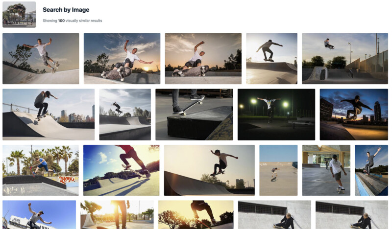The height and width of the screenshot is (229, 392).
Task: Open the indoor skater in white t-shirt and shorts
Action: [x=326, y=170]
